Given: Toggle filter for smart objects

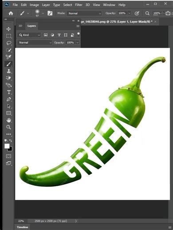Looking at the screenshot, I should click(72, 35).
